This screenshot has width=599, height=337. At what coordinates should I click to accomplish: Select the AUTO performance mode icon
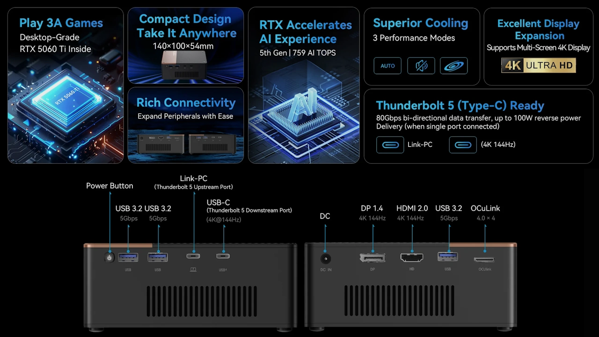pos(387,66)
